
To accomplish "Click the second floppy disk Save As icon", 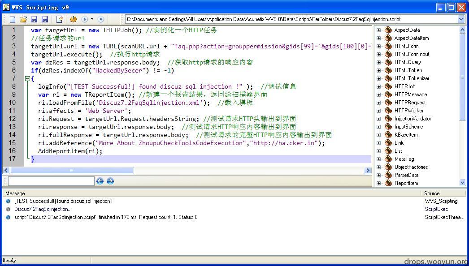I will 45,19.
